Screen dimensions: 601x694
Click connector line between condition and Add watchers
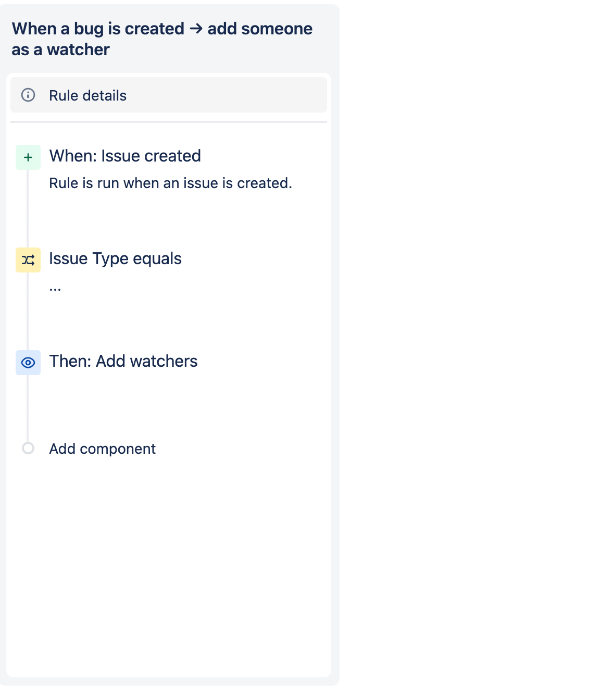point(28,311)
